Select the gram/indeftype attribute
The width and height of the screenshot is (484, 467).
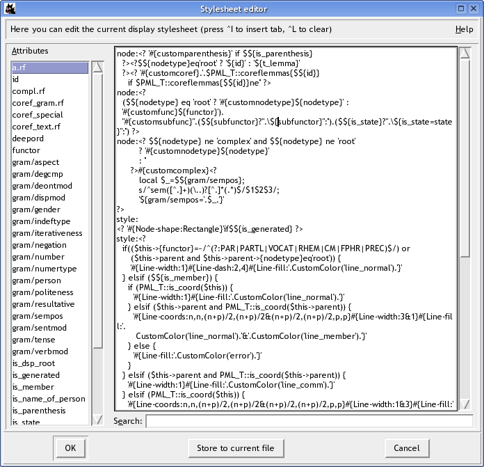50,221
